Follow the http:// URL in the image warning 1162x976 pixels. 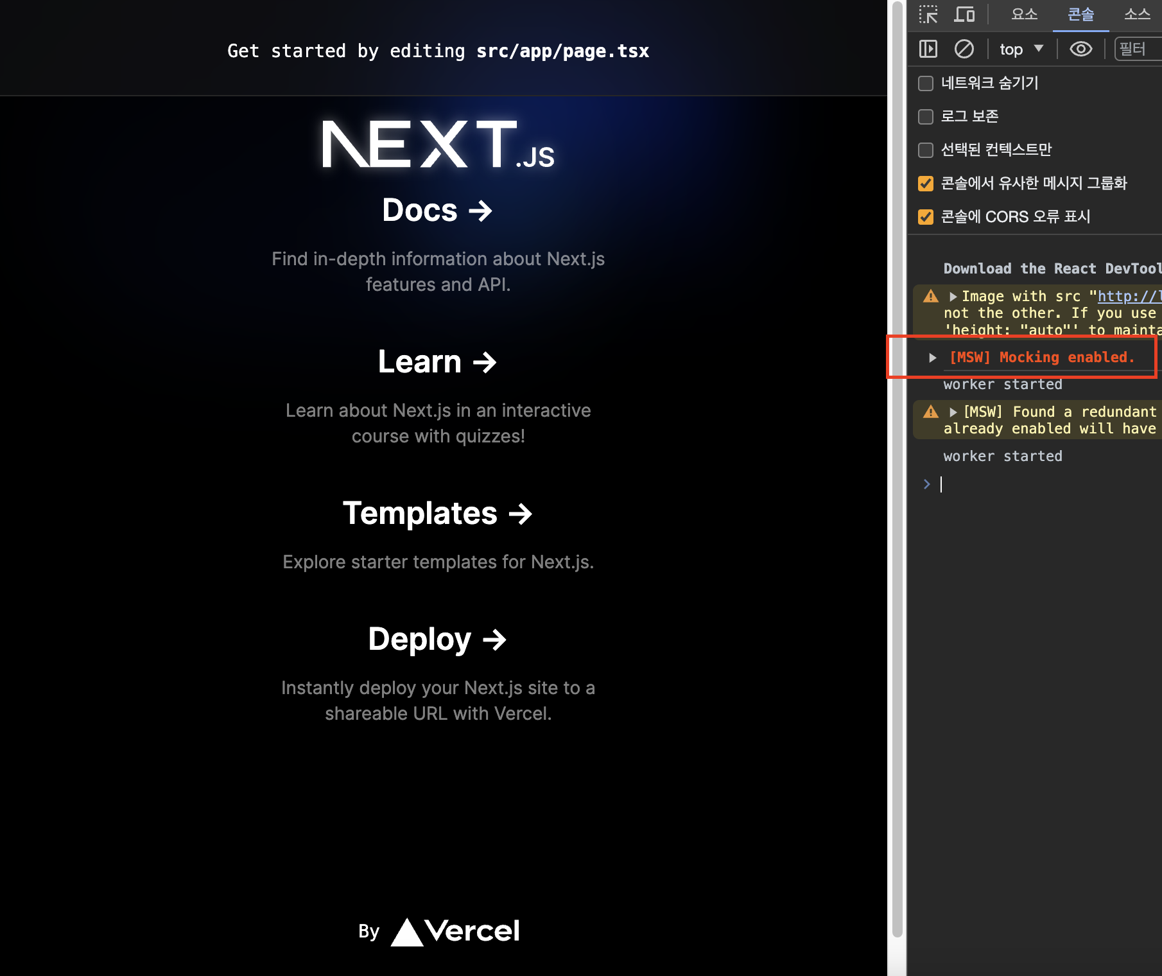click(x=1129, y=297)
